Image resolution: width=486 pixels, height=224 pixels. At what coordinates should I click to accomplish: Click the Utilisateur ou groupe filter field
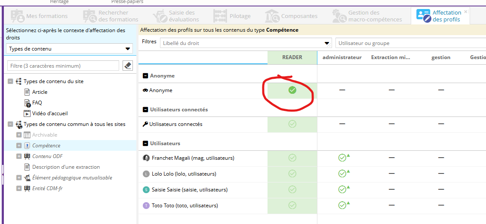409,43
